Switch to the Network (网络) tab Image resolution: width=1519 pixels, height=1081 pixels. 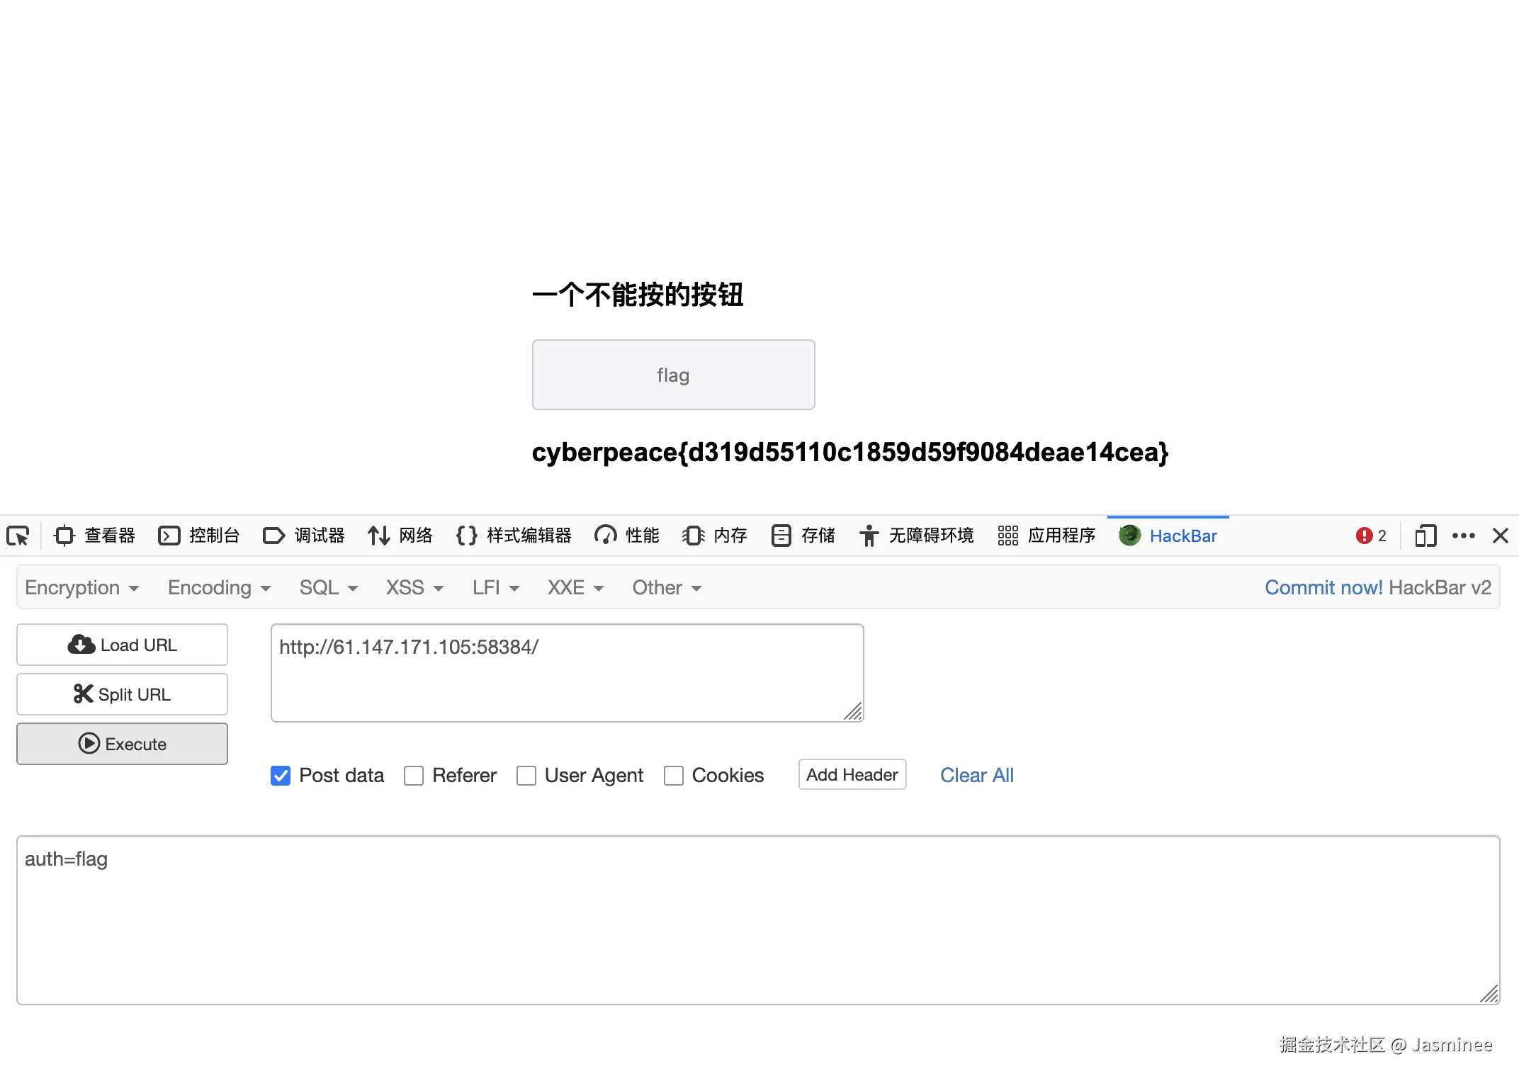pyautogui.click(x=400, y=536)
